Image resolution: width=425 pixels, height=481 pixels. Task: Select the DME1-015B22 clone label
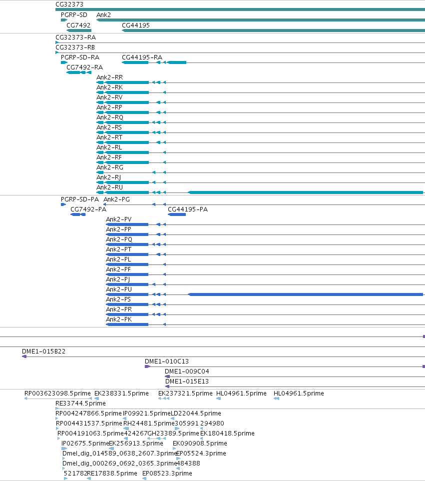(x=43, y=351)
